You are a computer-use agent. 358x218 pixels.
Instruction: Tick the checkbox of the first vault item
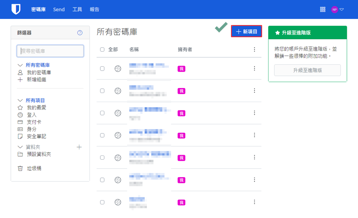coord(102,68)
